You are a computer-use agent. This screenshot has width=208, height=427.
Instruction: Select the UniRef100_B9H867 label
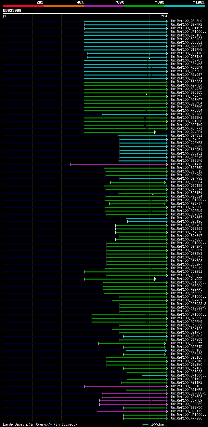pos(187,218)
